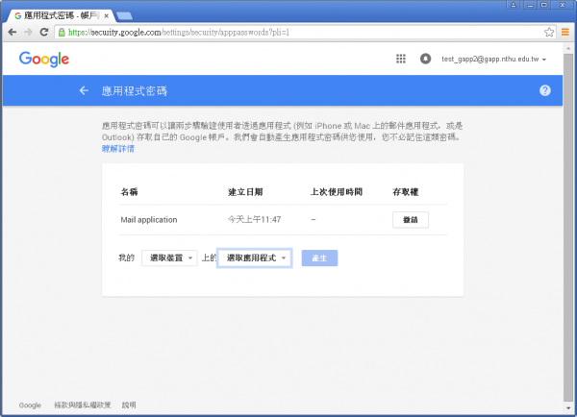The width and height of the screenshot is (577, 417).
Task: Click the back arrow beside 應用程式密碼
Action: tap(84, 90)
